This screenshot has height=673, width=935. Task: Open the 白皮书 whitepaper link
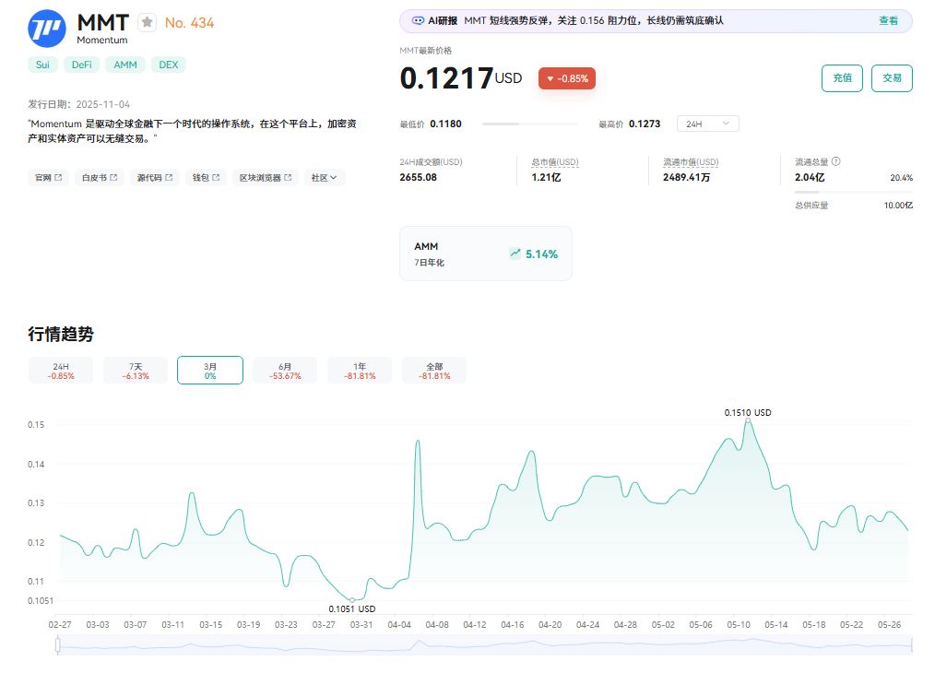tap(99, 178)
